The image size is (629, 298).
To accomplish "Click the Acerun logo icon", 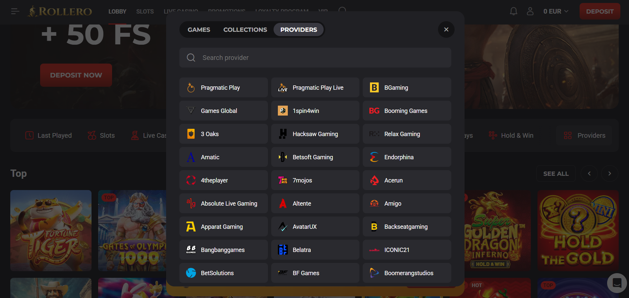I will coord(374,180).
